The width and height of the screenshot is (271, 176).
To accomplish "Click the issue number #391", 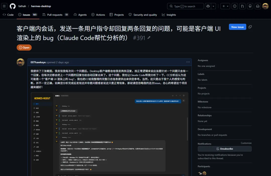I will (139, 38).
